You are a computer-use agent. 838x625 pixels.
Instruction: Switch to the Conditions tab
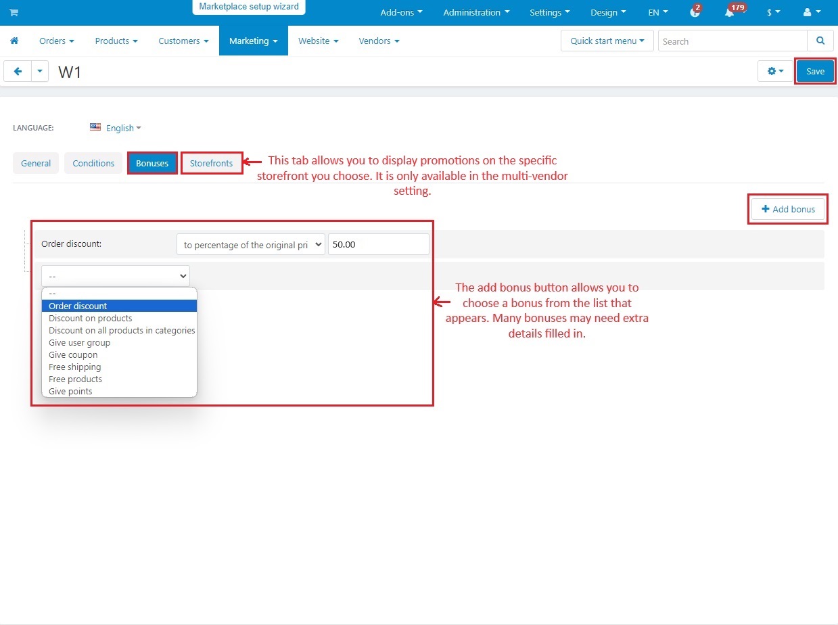(93, 163)
